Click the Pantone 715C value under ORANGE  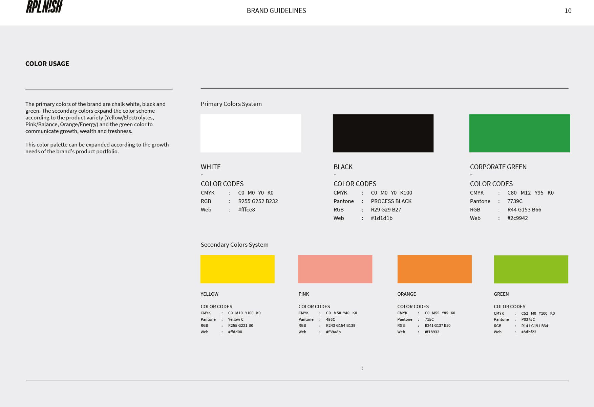point(429,319)
